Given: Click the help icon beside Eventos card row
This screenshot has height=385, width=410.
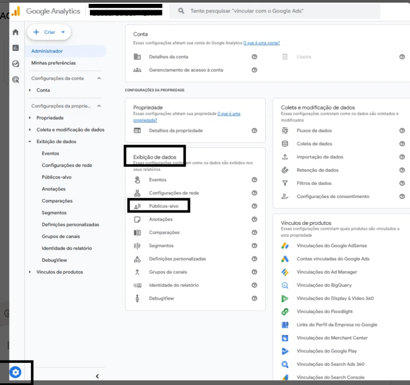Looking at the screenshot, I should [x=254, y=180].
